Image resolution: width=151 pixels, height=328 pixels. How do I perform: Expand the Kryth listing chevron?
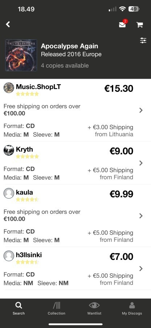coord(141,163)
